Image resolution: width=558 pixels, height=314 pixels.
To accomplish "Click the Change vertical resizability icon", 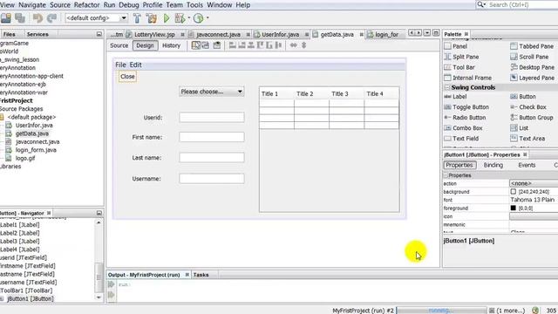I will (304, 45).
